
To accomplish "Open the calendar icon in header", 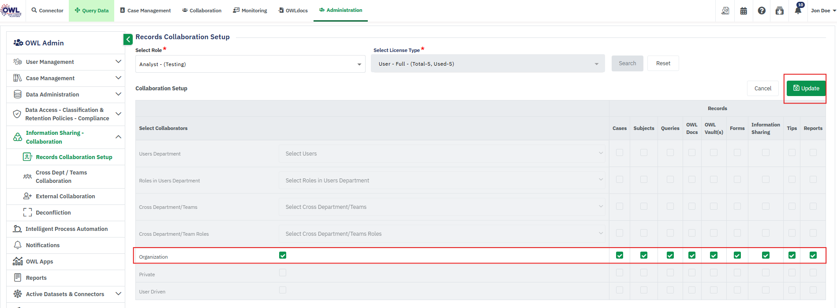I will point(744,11).
